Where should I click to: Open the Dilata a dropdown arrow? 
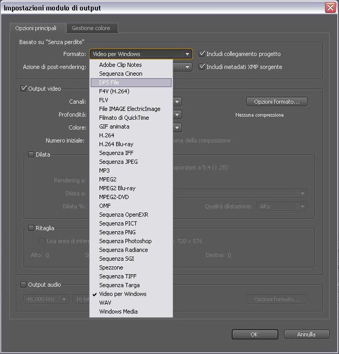pyautogui.click(x=302, y=193)
